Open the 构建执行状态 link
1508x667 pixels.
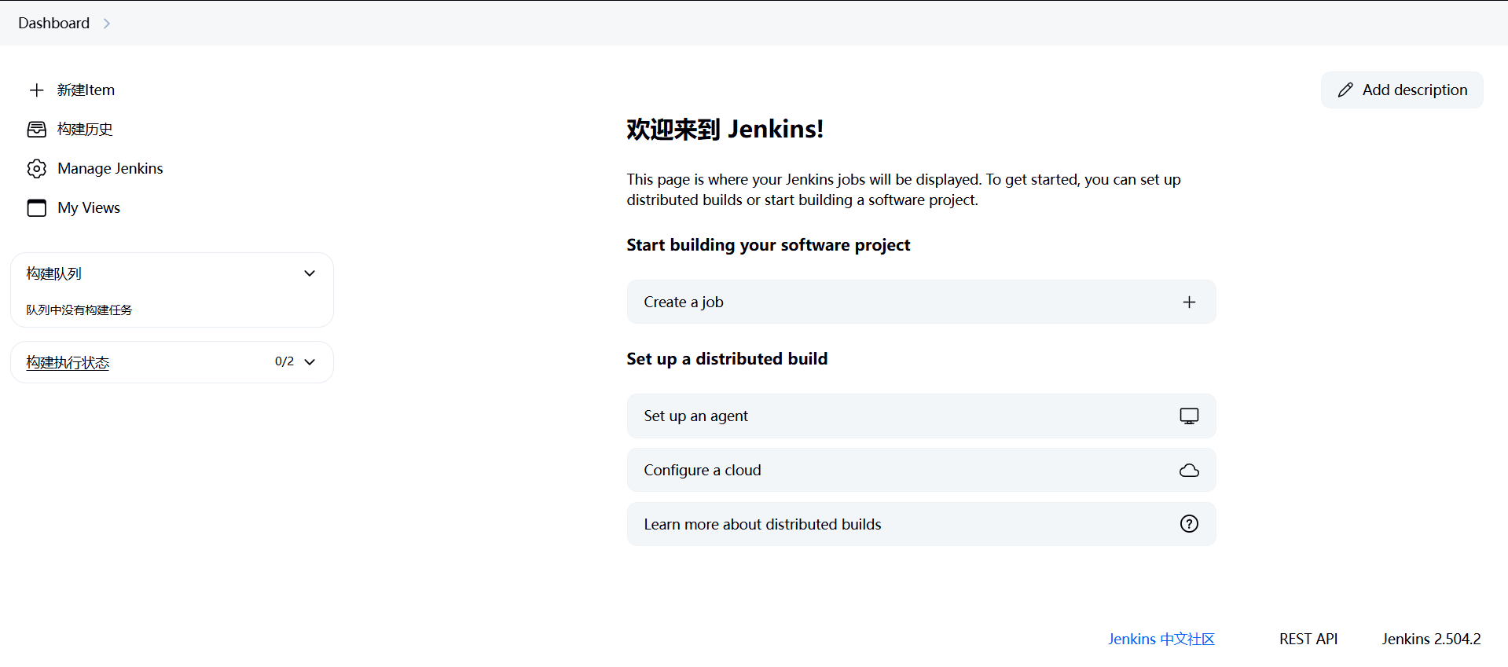[68, 363]
